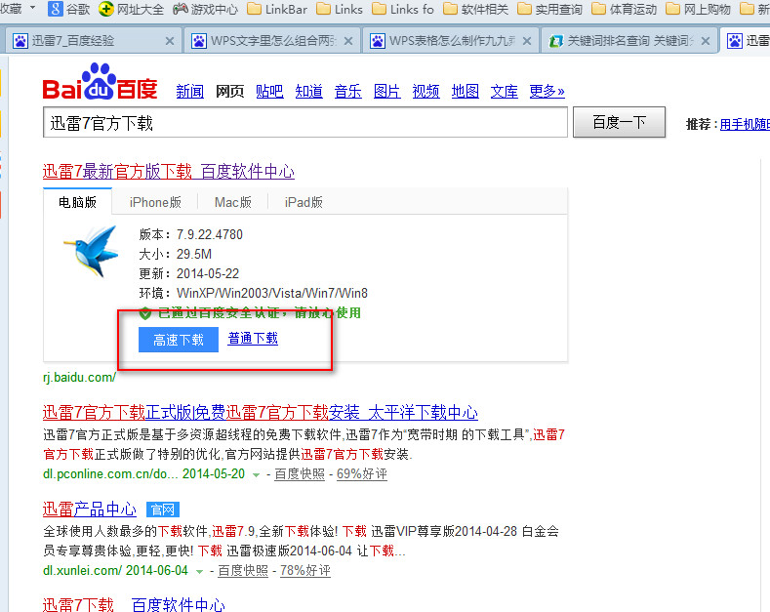Select the iPad版 tab
This screenshot has height=612, width=770.
(304, 202)
